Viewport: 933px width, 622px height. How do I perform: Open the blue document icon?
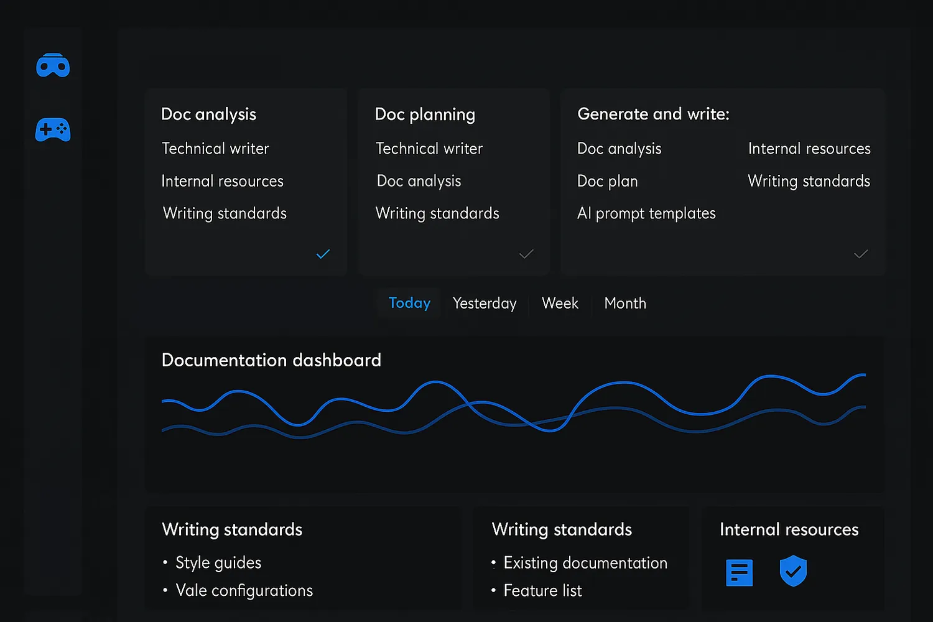739,572
